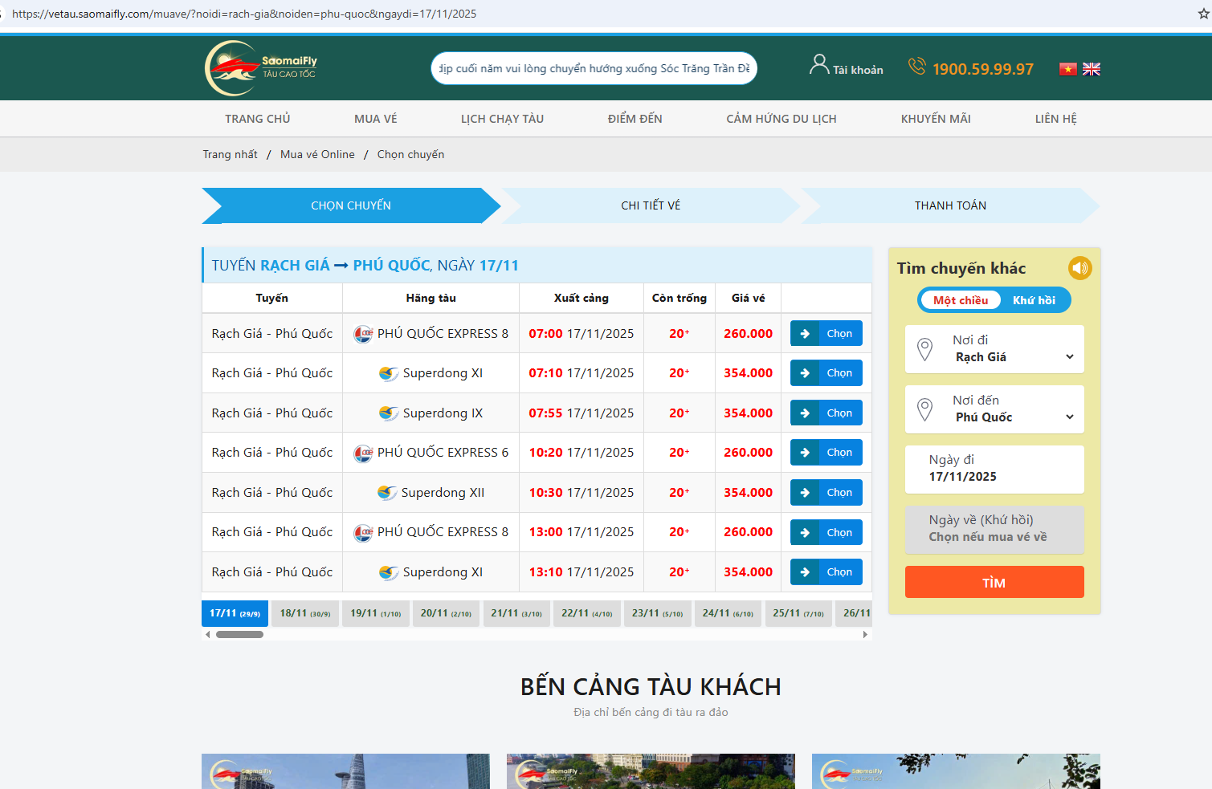
Task: Open the LỊCH CHẠY TÀU menu
Action: 502,119
